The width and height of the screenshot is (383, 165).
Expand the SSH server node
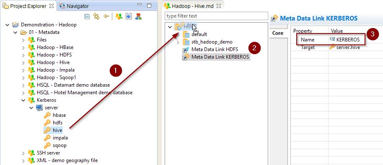click(23, 153)
